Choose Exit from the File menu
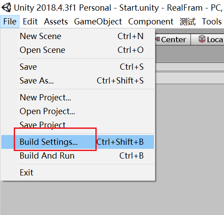This screenshot has height=215, width=224. click(x=78, y=172)
